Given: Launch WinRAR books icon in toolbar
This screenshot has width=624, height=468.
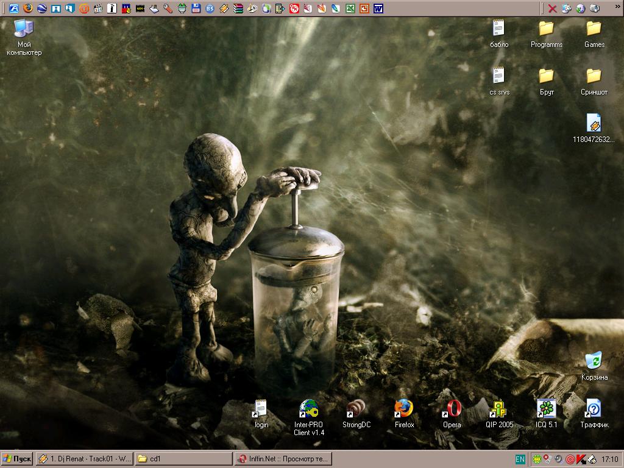Looking at the screenshot, I should pos(238,9).
